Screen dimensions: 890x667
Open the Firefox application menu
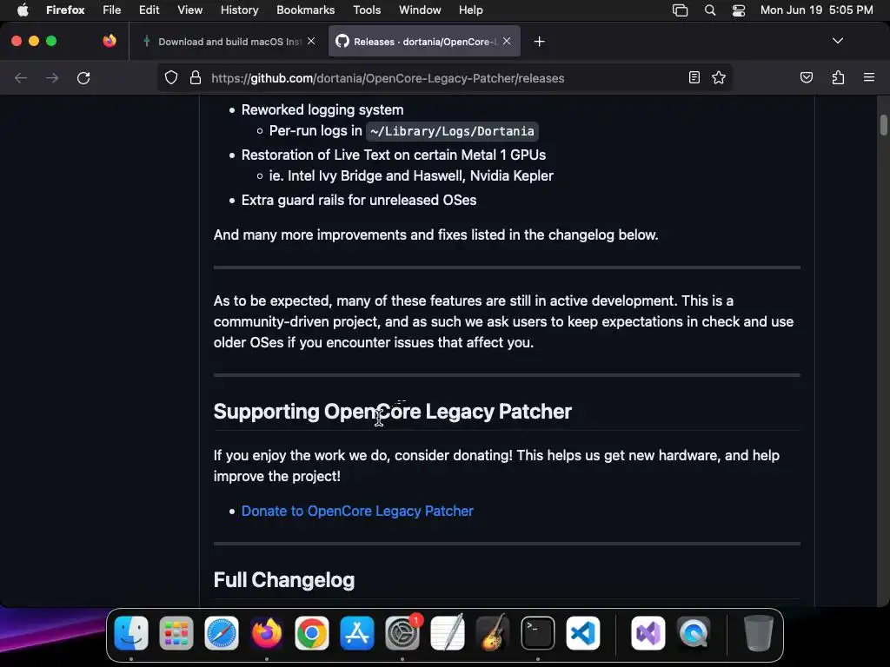[65, 10]
